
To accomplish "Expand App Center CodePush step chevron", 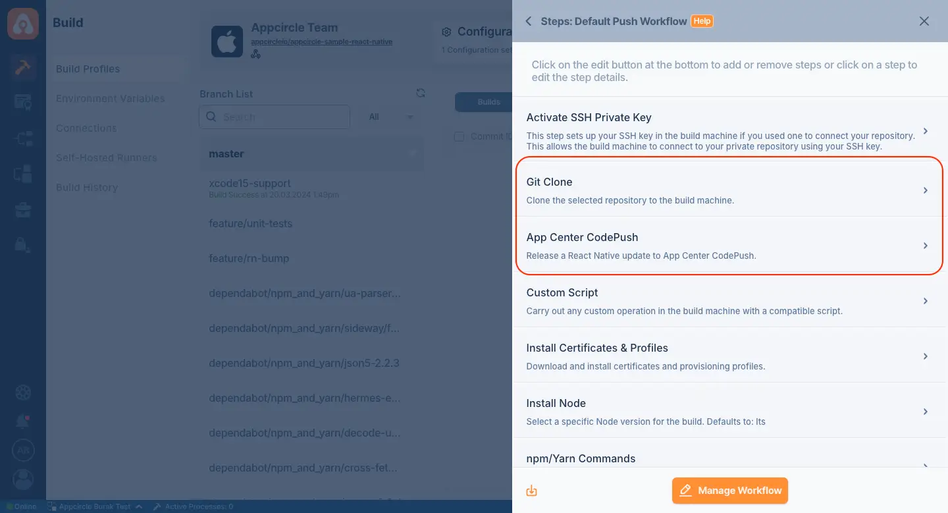I will coord(925,246).
